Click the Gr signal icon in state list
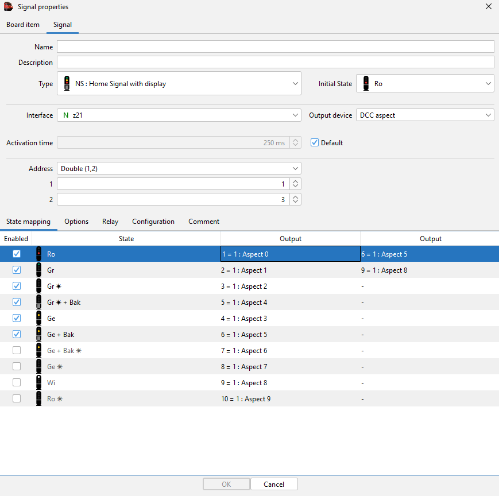This screenshot has width=499, height=496. click(x=38, y=270)
